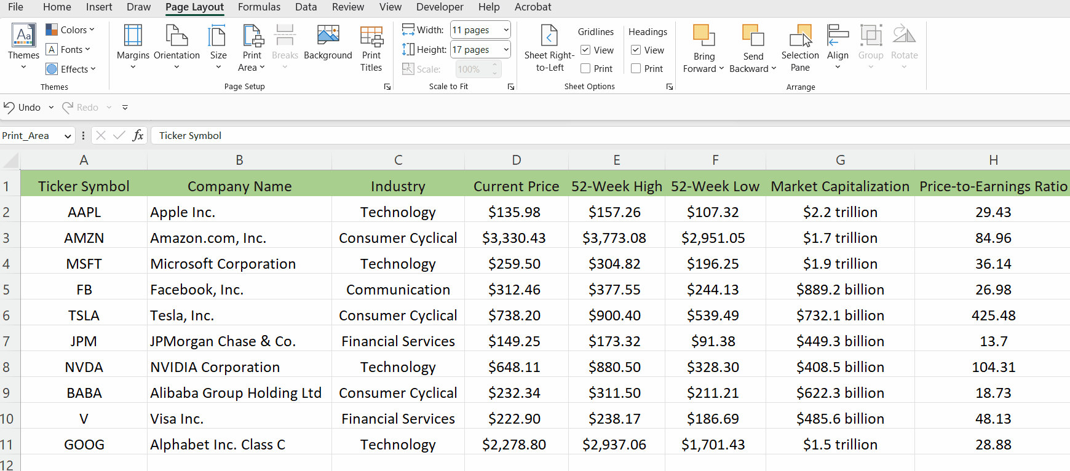Undo the last action
This screenshot has height=471, width=1070.
tap(22, 107)
